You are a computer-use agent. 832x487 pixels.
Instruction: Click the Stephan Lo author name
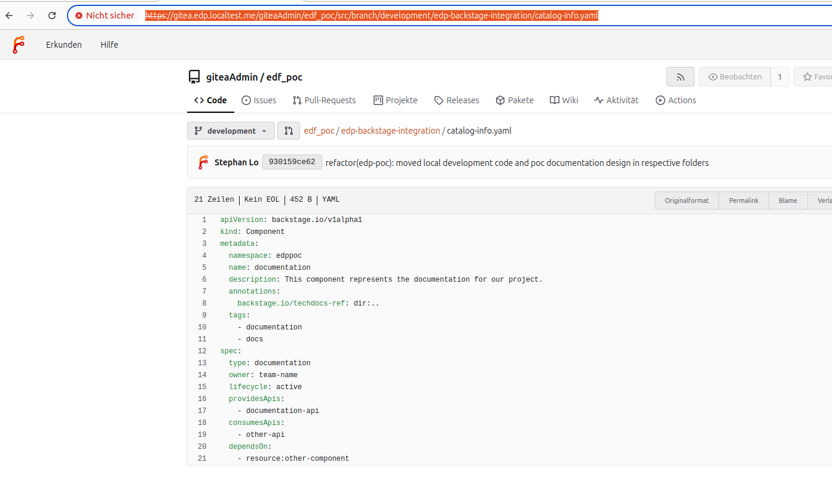point(237,162)
